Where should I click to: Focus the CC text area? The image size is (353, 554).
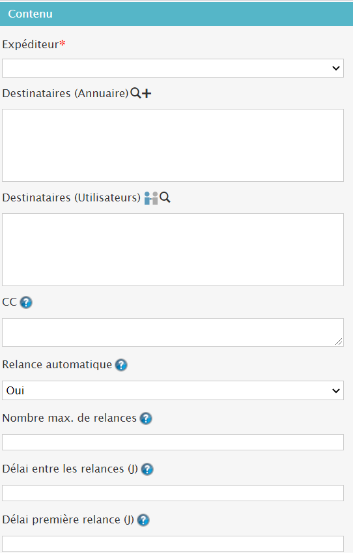(x=173, y=332)
